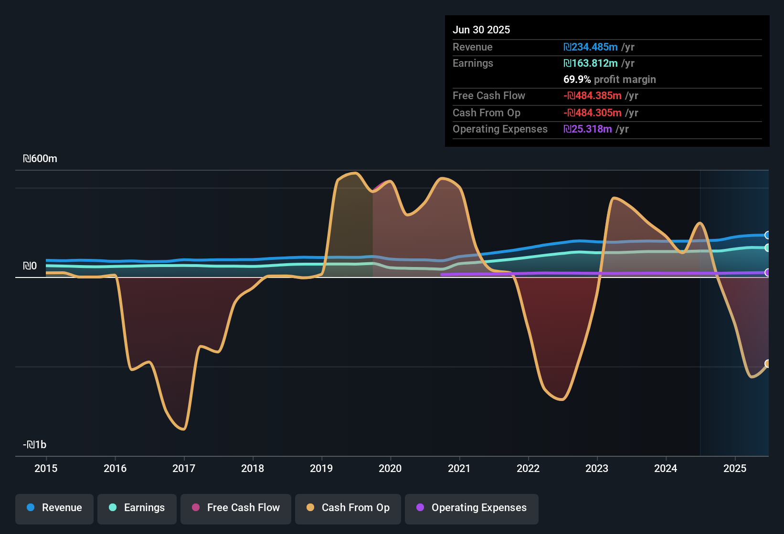Click the purple Operating Expenses legend dot
784x534 pixels.
click(x=420, y=508)
